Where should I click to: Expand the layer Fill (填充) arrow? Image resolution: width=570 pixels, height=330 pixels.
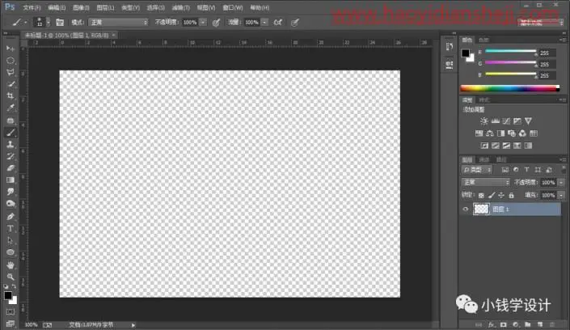click(x=561, y=196)
